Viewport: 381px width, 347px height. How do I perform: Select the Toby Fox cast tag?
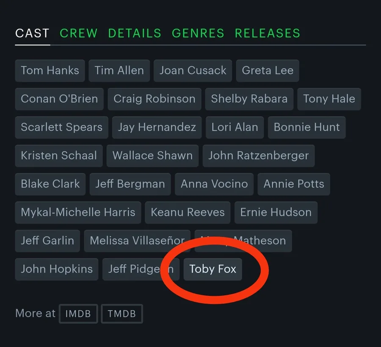pos(213,269)
